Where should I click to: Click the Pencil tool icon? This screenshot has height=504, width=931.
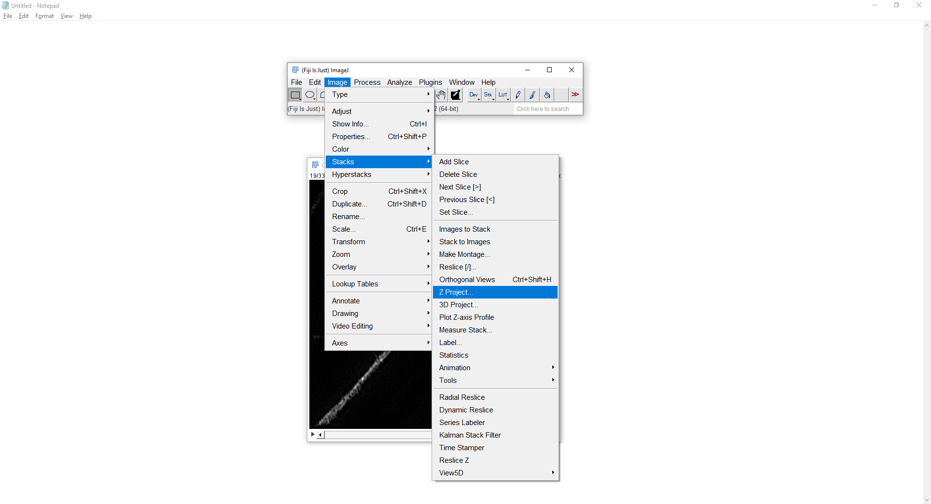pos(518,95)
